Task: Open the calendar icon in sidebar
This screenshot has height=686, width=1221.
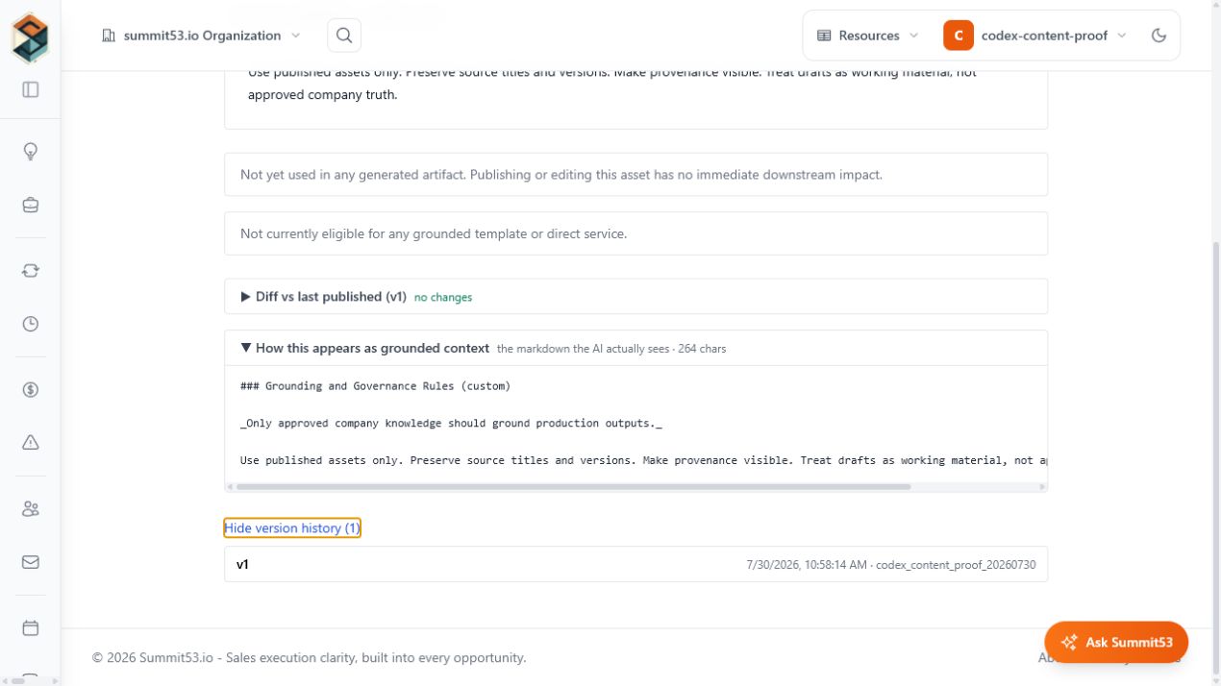Action: (31, 628)
